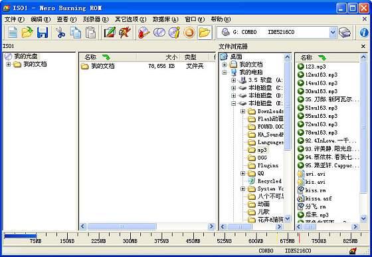The image size is (372, 257).
Task: Open the blue information icon
Action: click(364, 33)
